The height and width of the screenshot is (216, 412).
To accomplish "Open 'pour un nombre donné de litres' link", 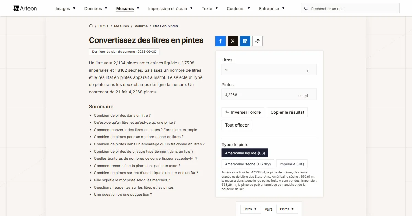I will [139, 137].
